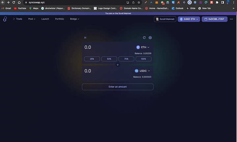The height and width of the screenshot is (142, 237).
Task: Open the 0.002 ETH balance dropdown
Action: (x=189, y=19)
